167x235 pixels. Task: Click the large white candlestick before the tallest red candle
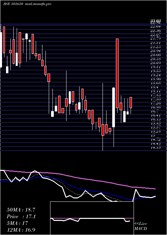tap(114, 107)
